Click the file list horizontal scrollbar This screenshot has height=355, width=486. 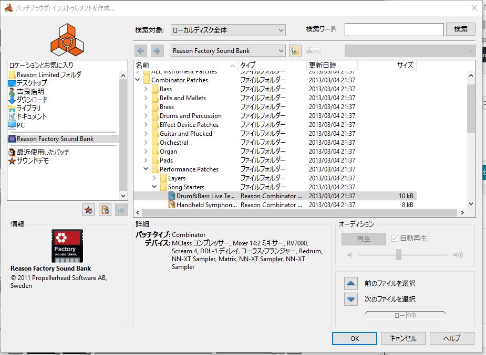point(299,213)
